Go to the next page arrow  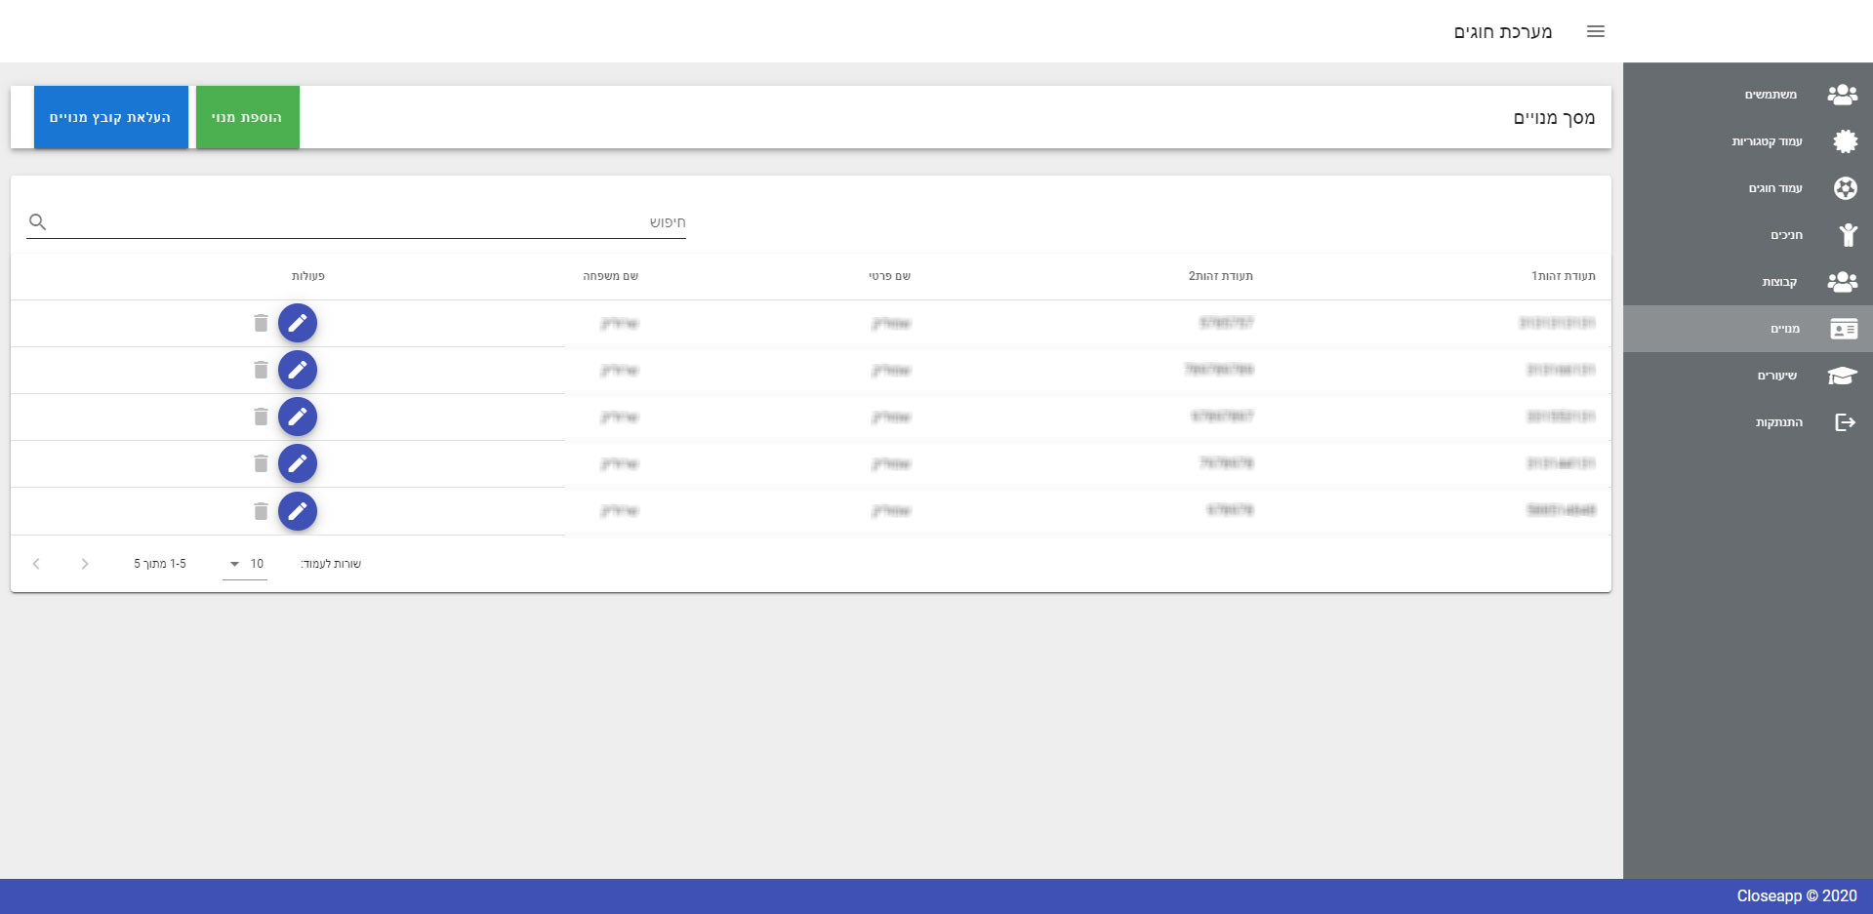tap(36, 564)
